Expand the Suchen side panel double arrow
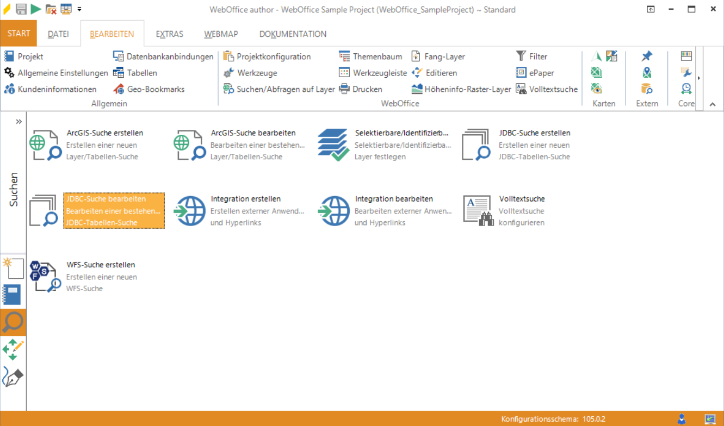This screenshot has width=724, height=426. (19, 122)
